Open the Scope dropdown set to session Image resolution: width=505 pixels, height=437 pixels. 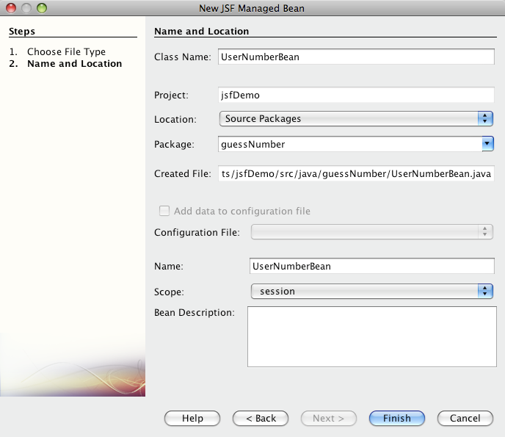click(372, 292)
